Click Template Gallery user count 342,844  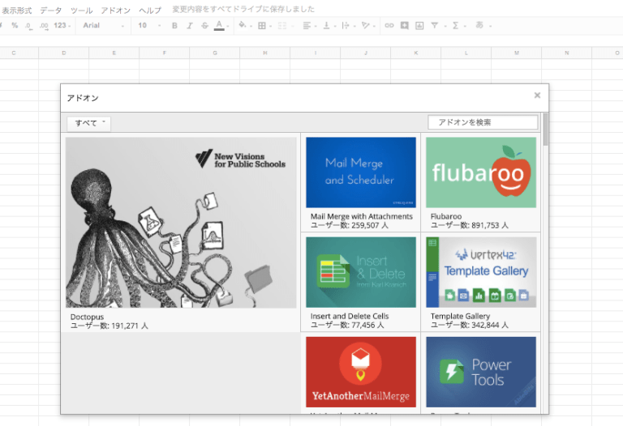(470, 325)
